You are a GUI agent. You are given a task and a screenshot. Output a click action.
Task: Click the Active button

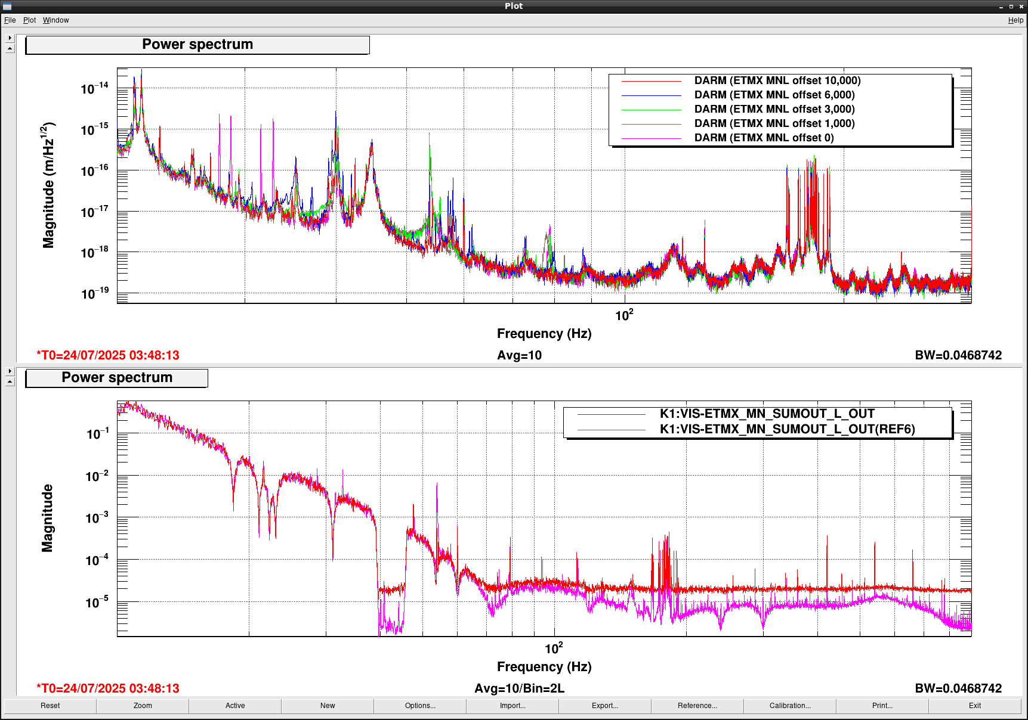235,706
